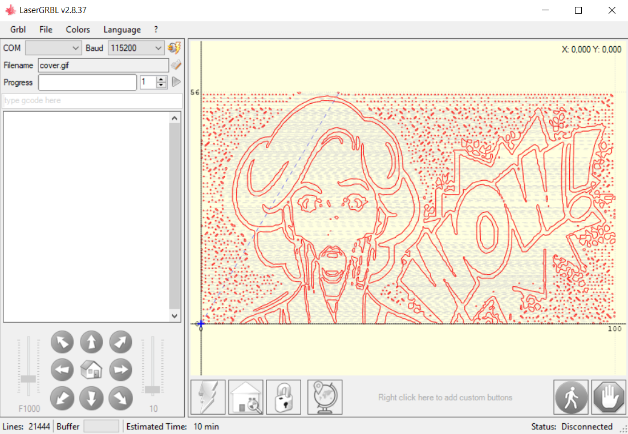Viewport: 628px width, 434px height.
Task: Click the set zero globe button
Action: pos(325,397)
